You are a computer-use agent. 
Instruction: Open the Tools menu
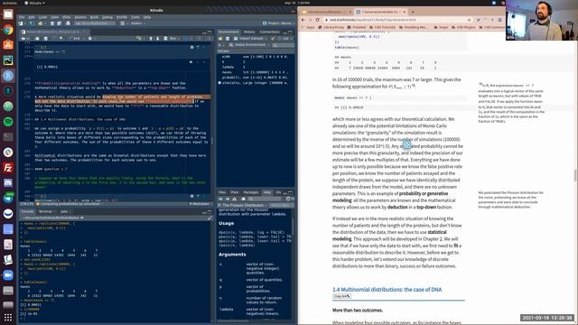[x=135, y=17]
